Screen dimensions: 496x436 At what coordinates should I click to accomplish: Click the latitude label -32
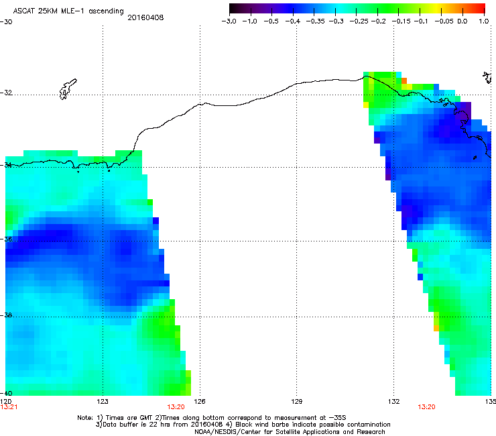6,93
